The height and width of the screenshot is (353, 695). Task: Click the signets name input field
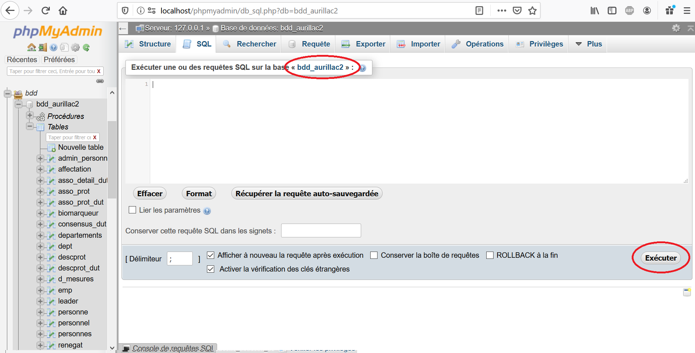[x=321, y=231]
